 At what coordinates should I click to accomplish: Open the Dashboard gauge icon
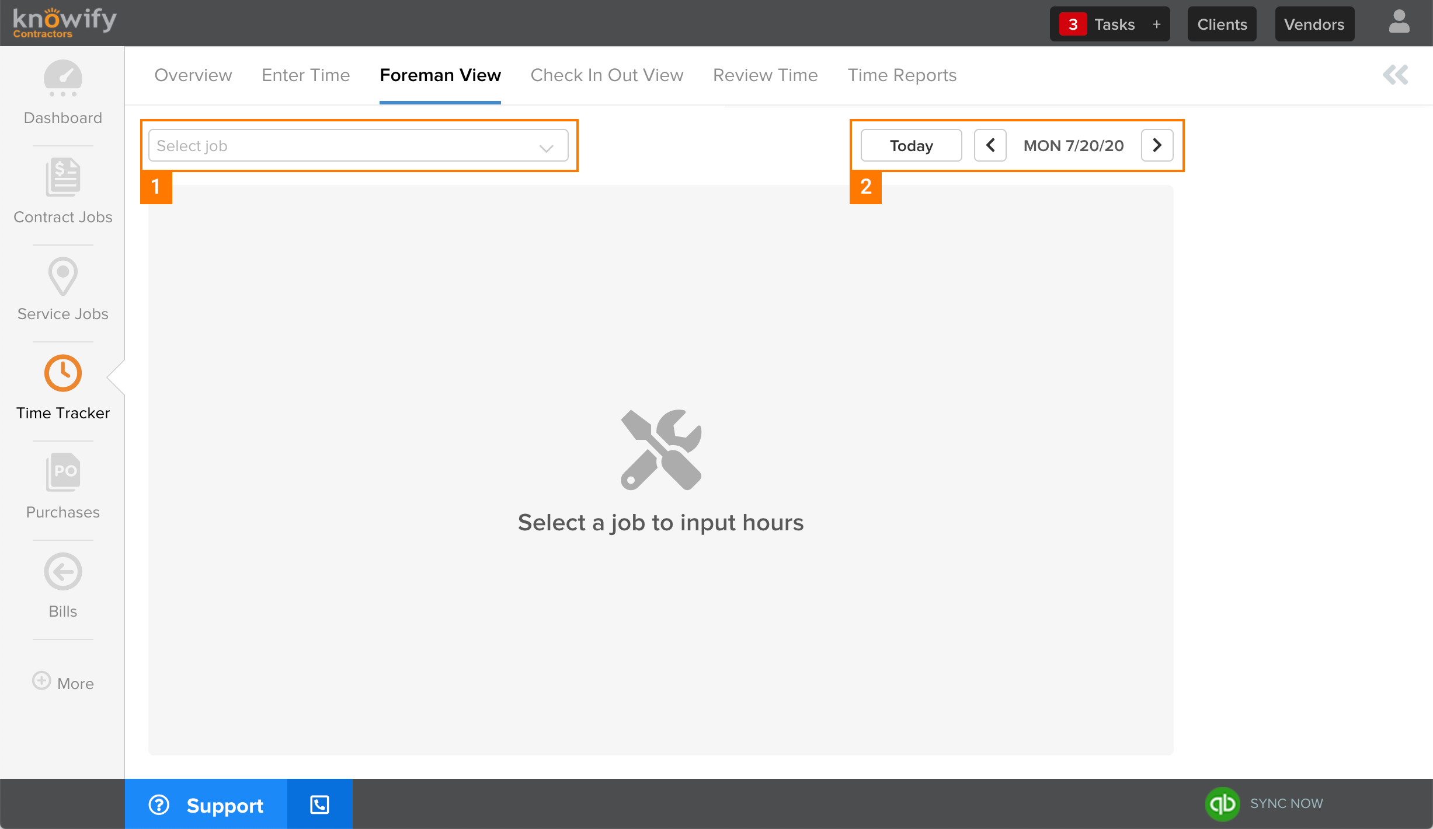tap(63, 78)
